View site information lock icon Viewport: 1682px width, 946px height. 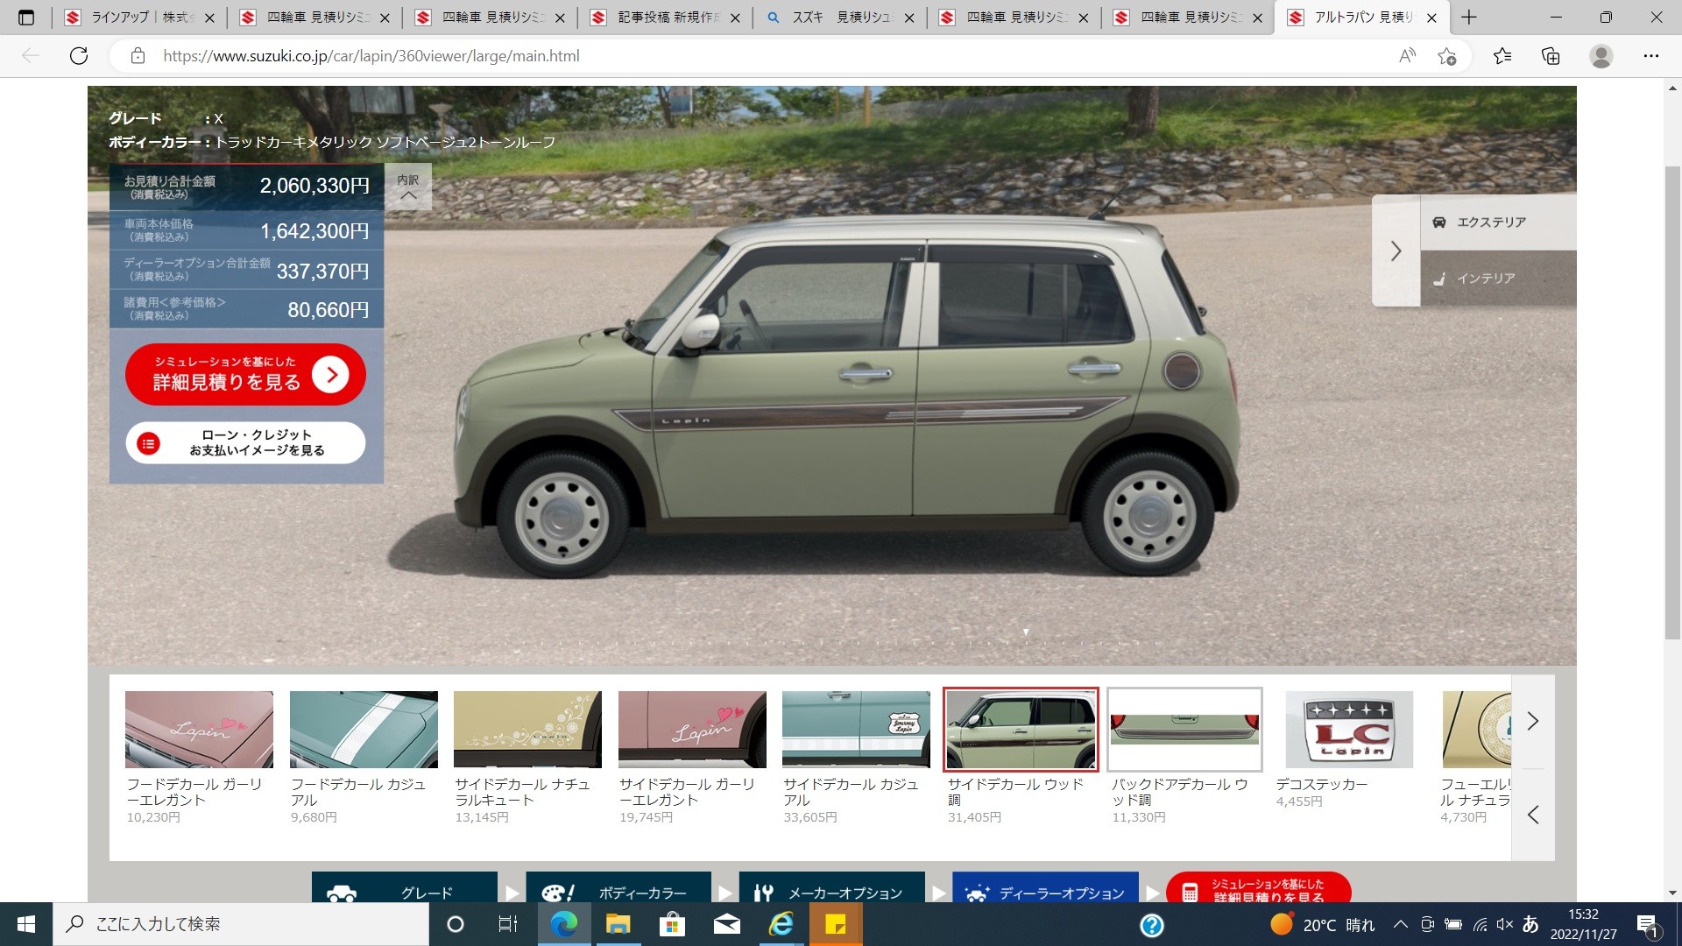[138, 56]
